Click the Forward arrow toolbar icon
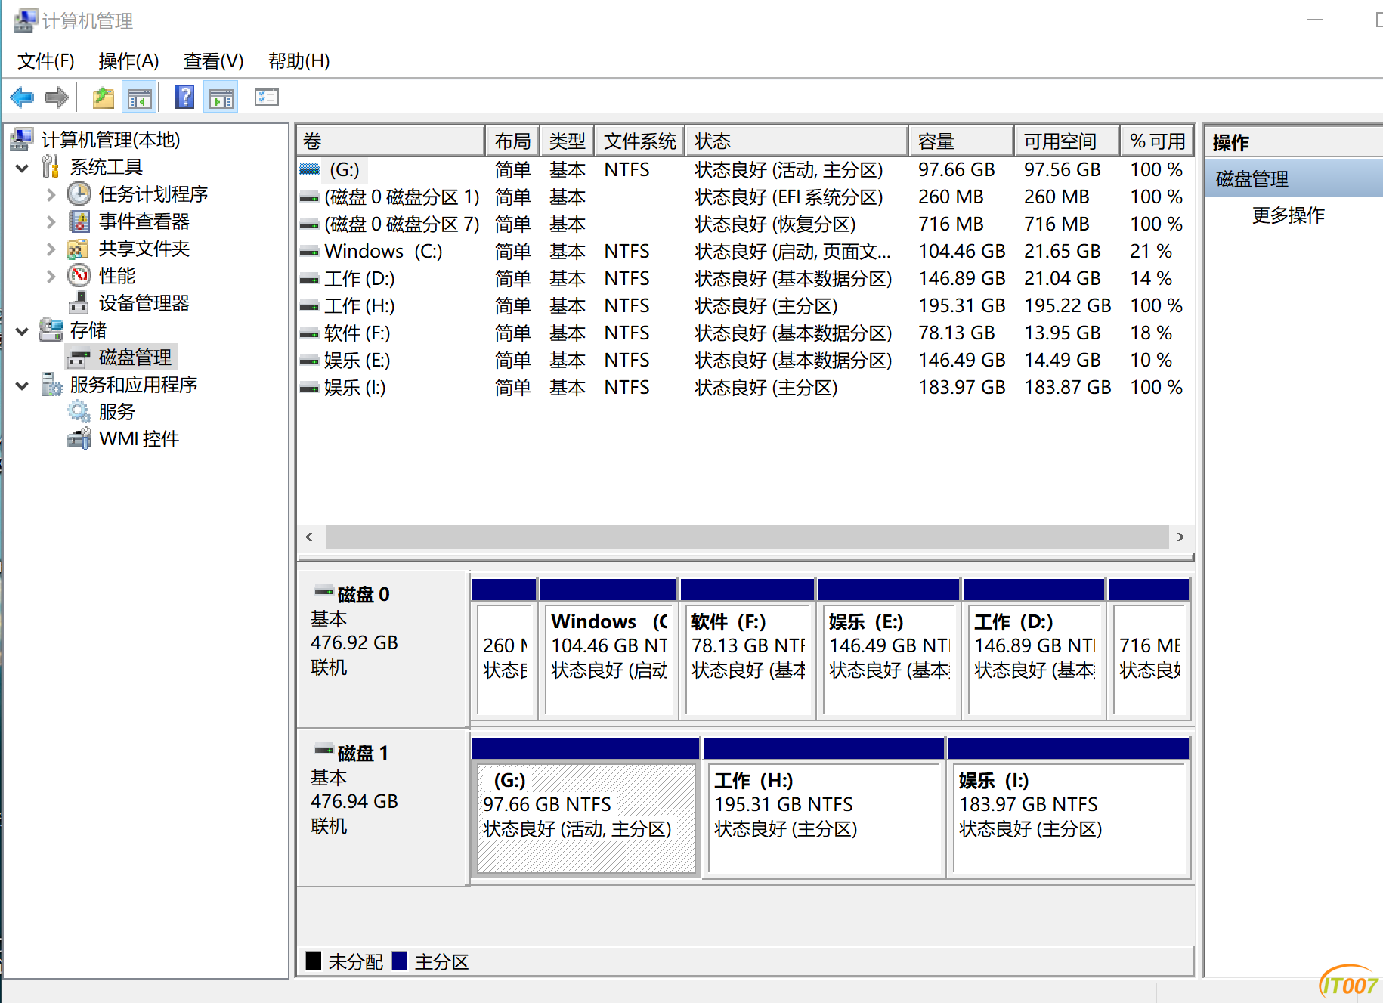1383x1003 pixels. (57, 98)
